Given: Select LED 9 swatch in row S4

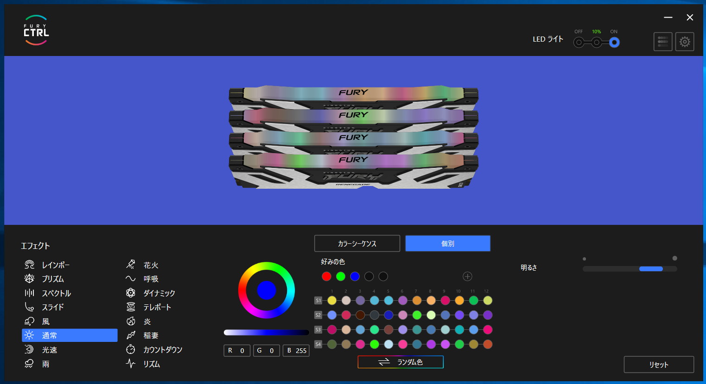Looking at the screenshot, I should point(445,344).
